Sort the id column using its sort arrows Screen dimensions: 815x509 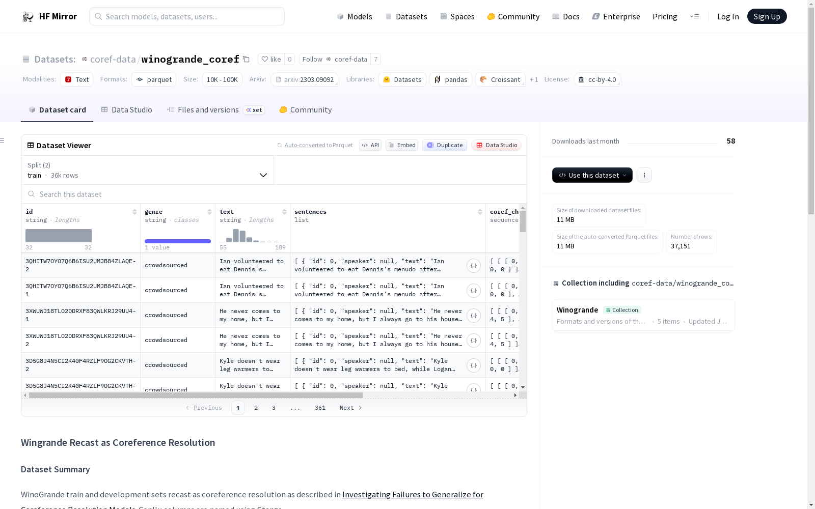coord(134,212)
